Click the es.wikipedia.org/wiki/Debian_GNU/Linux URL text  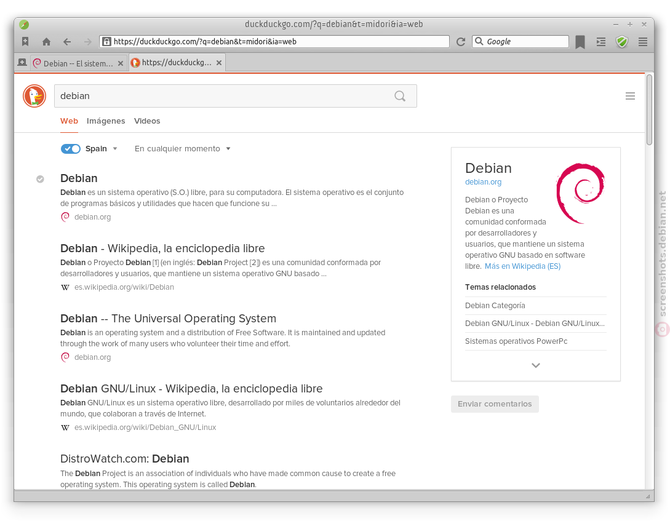click(x=145, y=428)
